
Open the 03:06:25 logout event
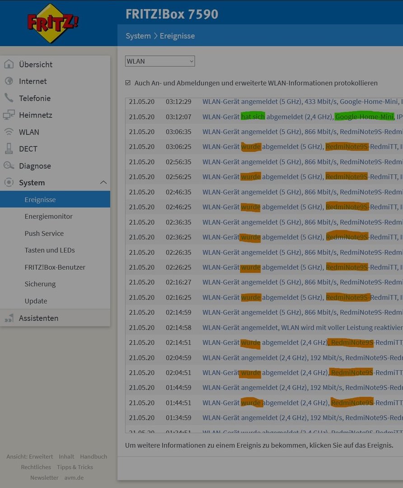(264, 146)
